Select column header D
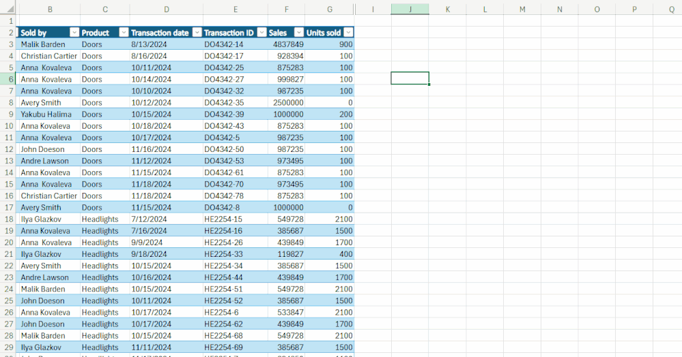 tap(166, 9)
